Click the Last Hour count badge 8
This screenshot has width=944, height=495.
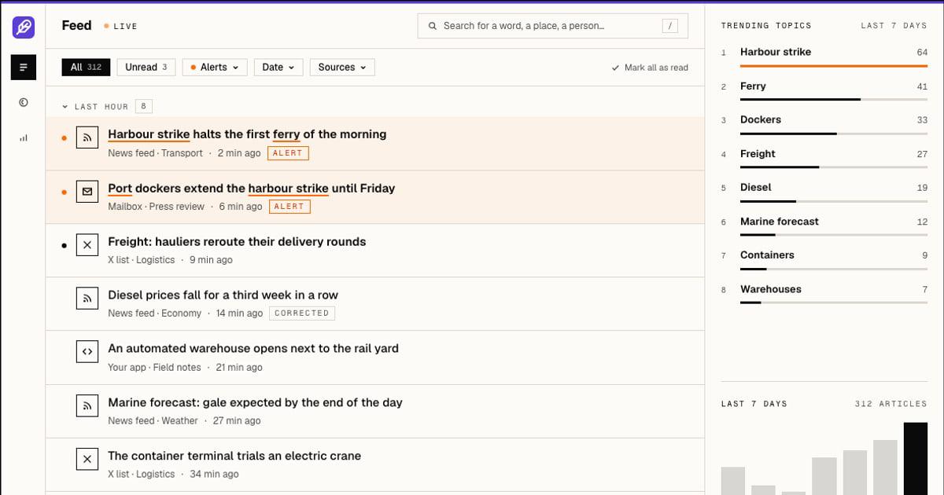pos(143,106)
